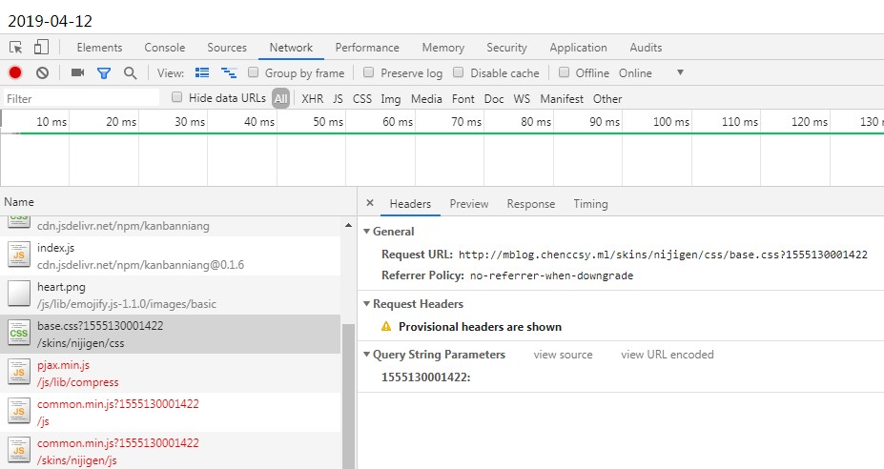Collapse the General section triangle

click(366, 232)
